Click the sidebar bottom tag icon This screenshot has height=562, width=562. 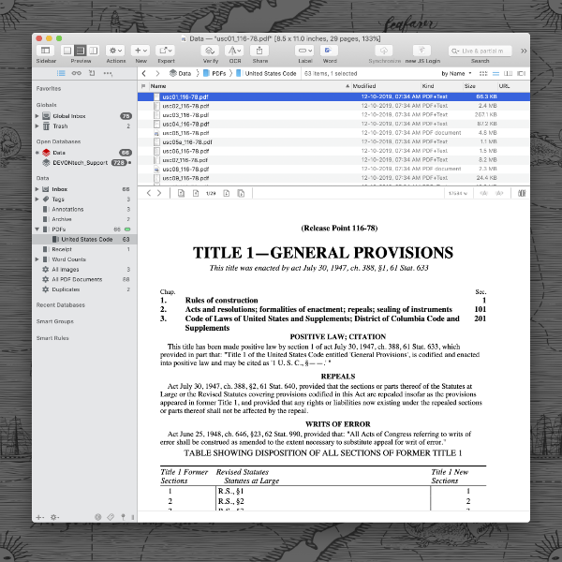click(x=111, y=517)
